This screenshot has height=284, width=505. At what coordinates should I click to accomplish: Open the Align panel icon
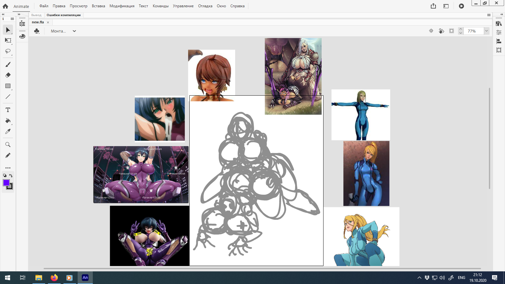[499, 41]
